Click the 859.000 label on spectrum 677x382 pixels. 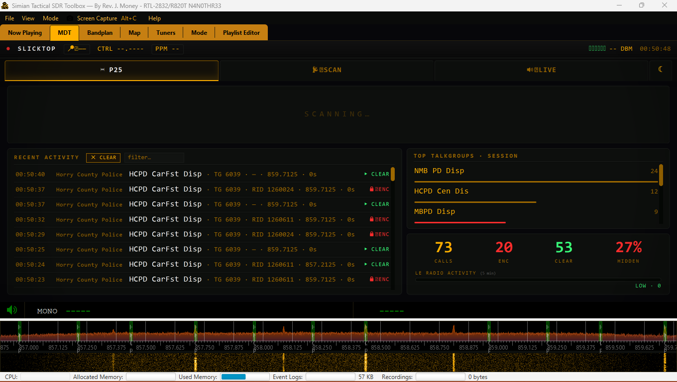pyautogui.click(x=498, y=348)
